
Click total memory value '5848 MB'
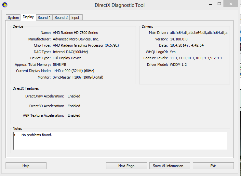click(x=60, y=65)
